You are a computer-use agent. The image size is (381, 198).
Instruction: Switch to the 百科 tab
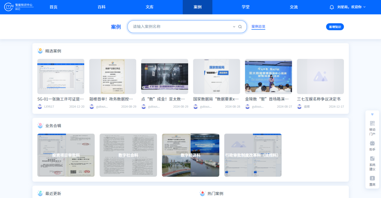click(x=102, y=7)
